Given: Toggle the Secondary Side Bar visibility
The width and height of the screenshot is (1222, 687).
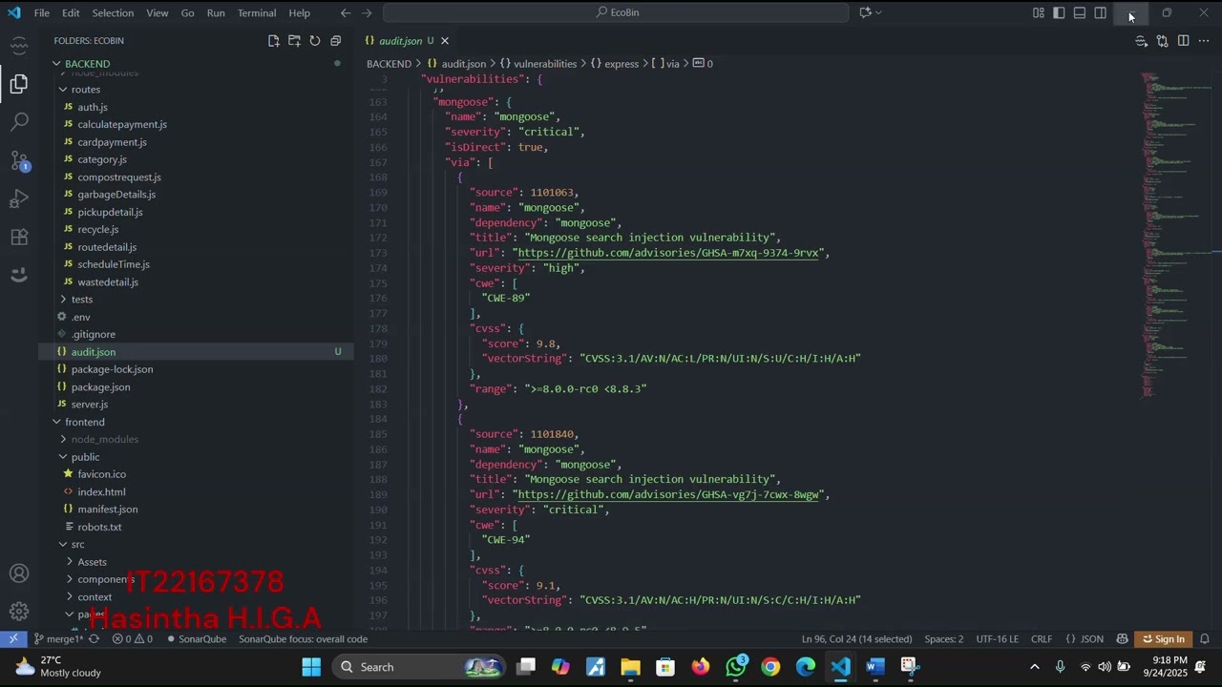Looking at the screenshot, I should [x=1101, y=12].
